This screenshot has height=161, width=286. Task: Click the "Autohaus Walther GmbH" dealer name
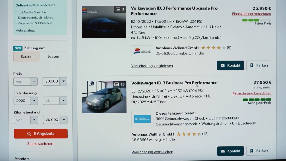coord(153,134)
